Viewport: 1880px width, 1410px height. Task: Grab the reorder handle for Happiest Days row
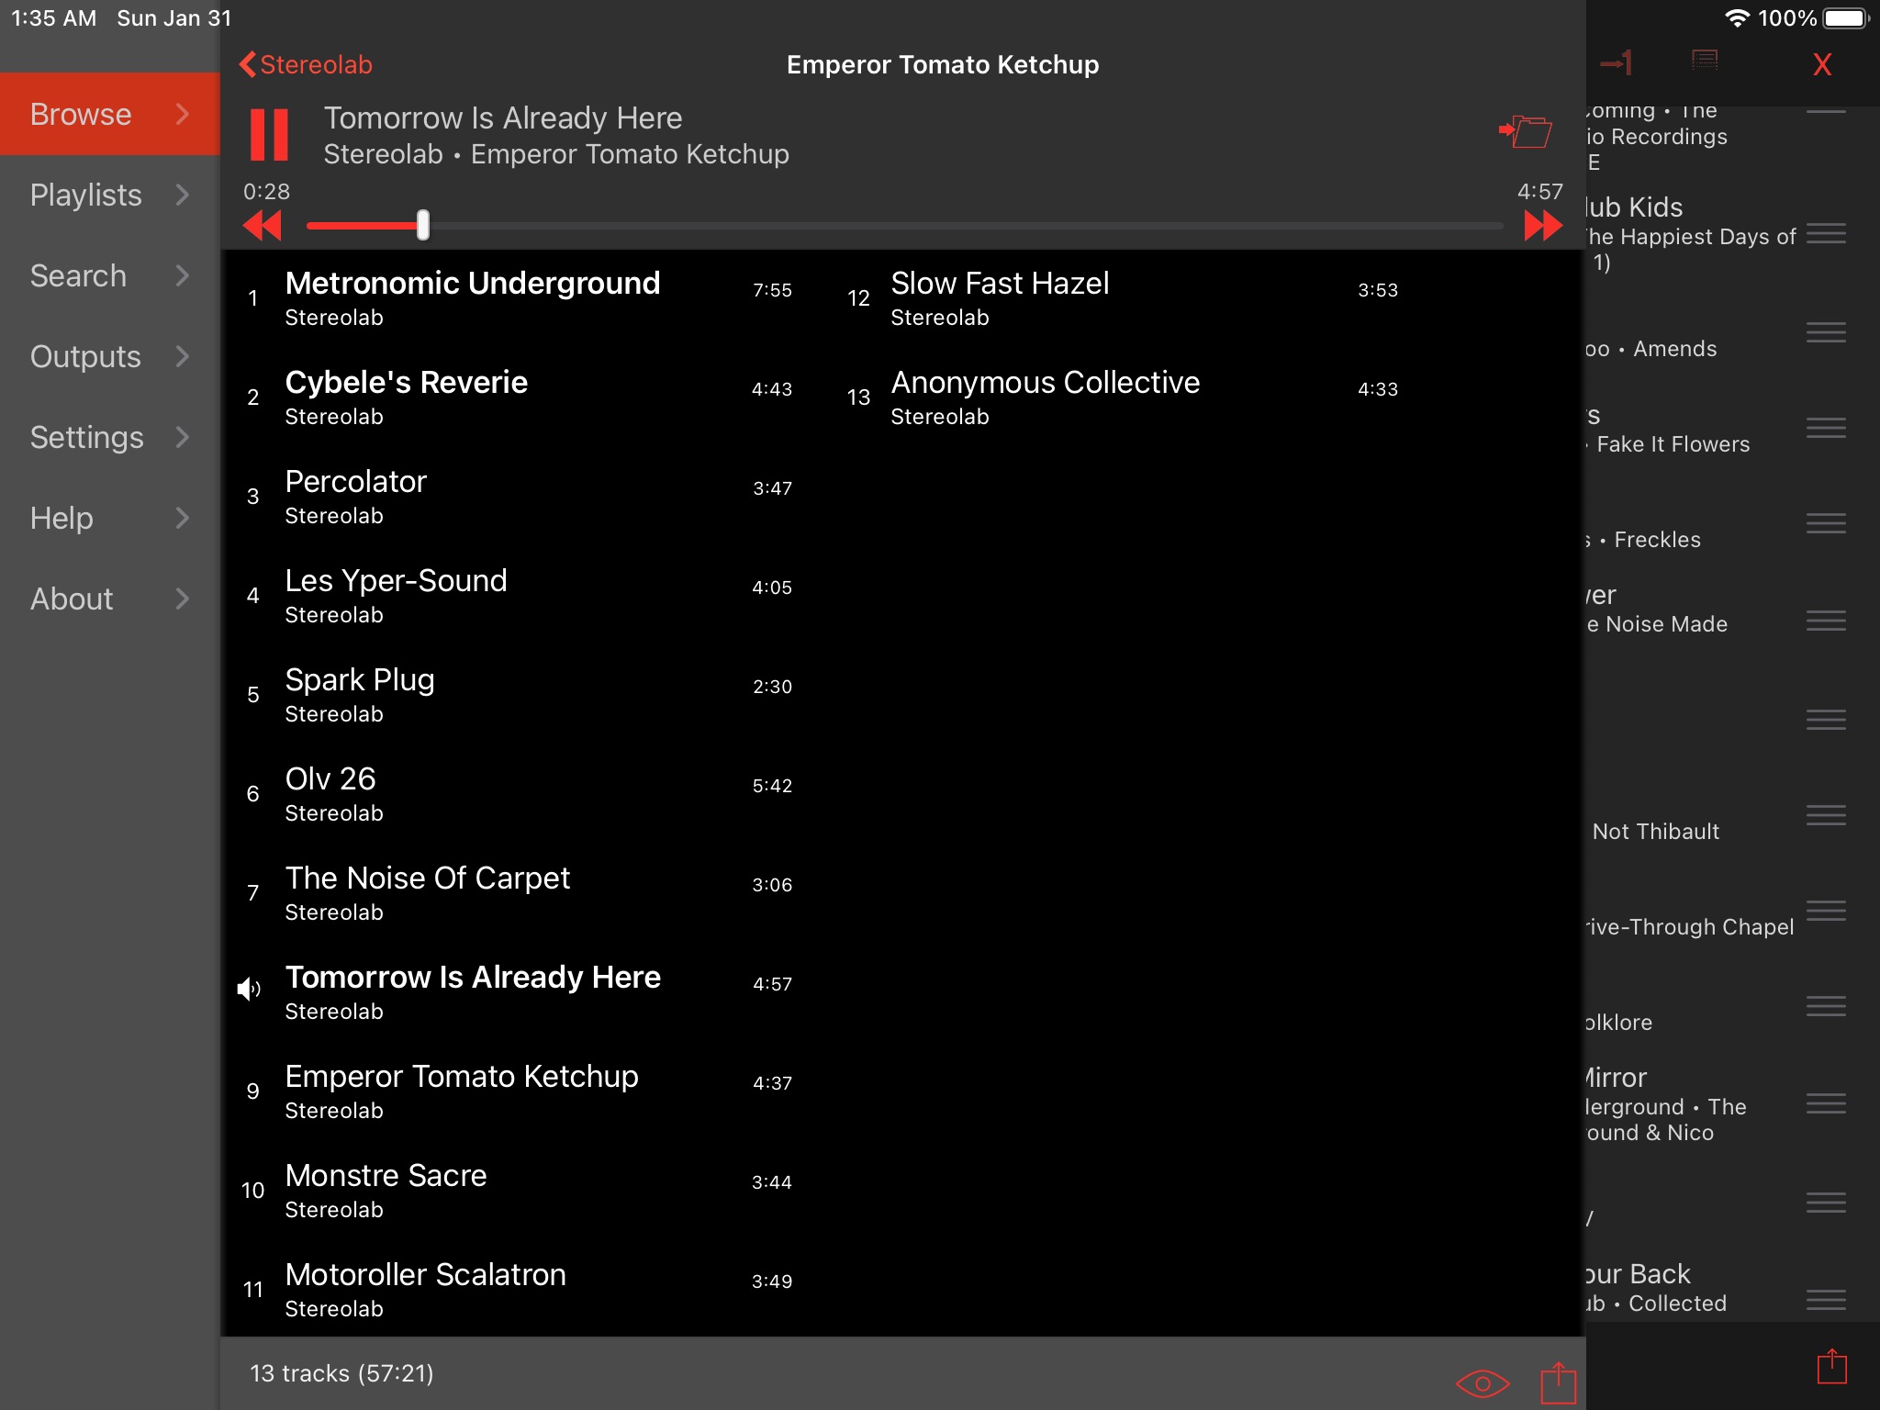(1826, 234)
